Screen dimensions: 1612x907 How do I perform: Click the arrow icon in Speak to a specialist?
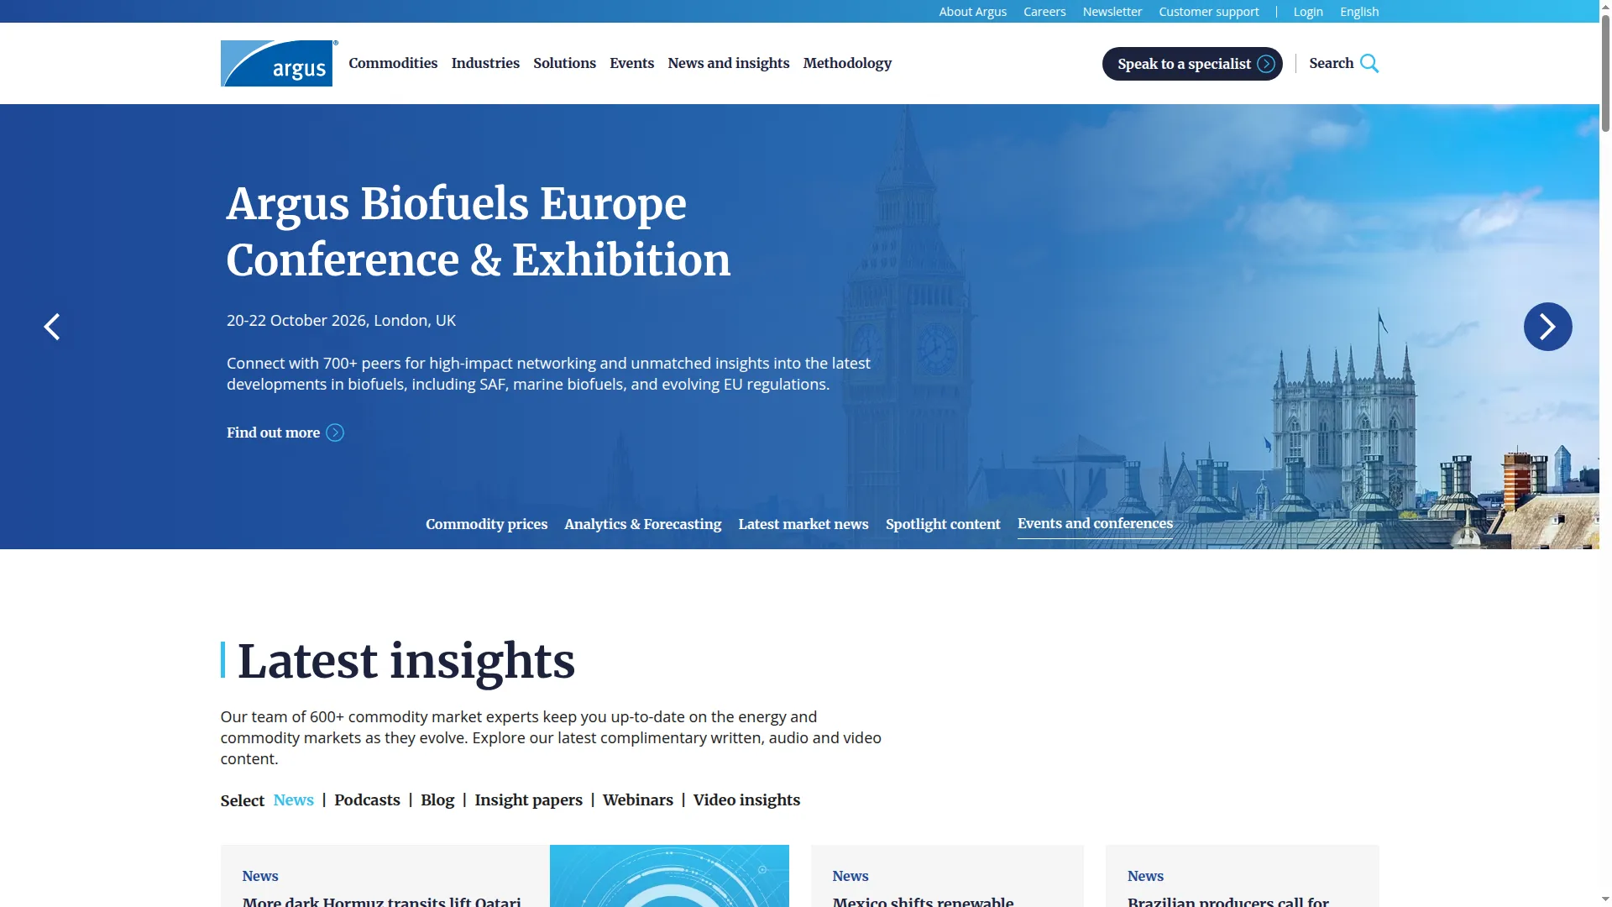[x=1266, y=64]
